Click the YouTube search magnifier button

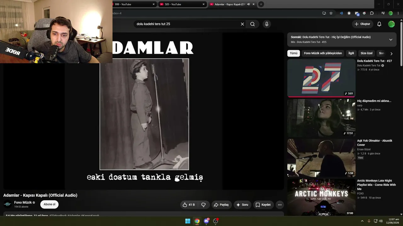[253, 24]
